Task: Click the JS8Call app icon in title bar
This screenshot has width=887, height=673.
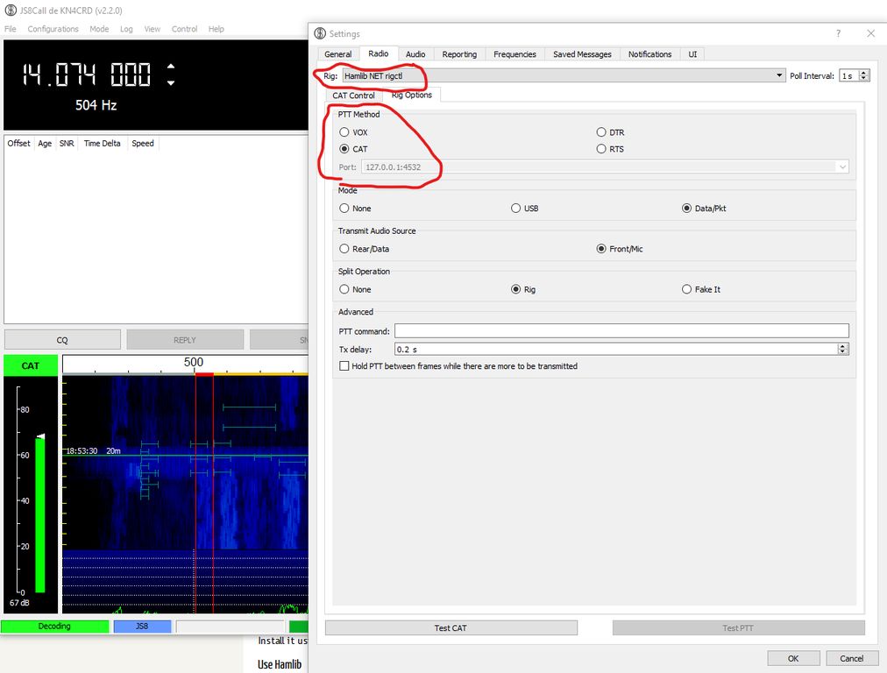Action: 11,11
